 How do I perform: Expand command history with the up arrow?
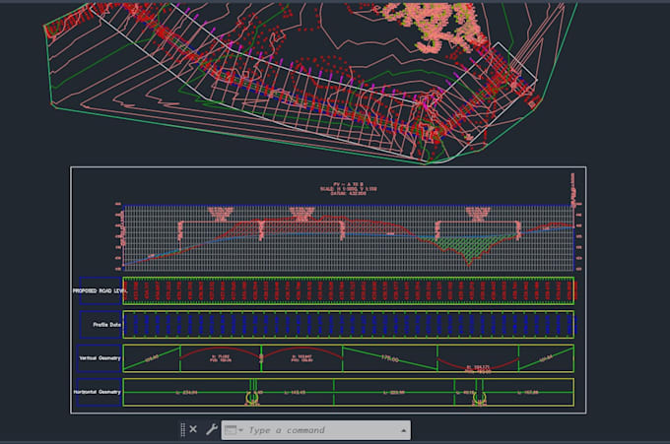404,430
